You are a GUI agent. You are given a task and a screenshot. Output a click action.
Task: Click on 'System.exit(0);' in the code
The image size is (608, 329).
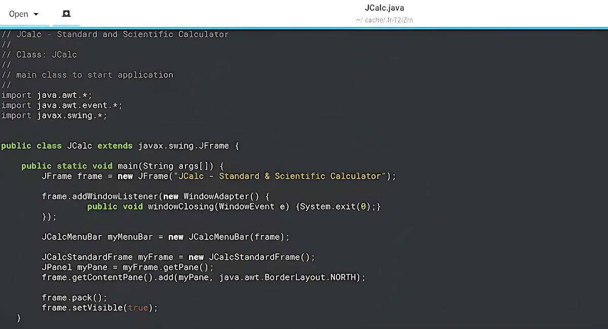click(x=337, y=207)
